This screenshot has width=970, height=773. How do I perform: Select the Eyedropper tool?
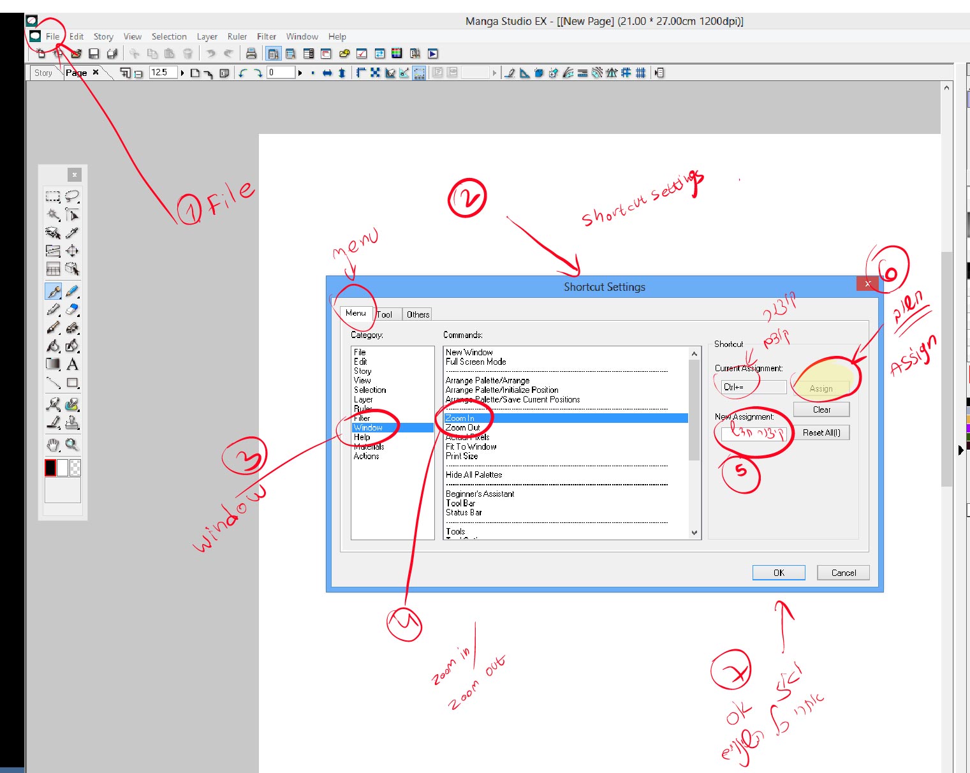(x=72, y=233)
